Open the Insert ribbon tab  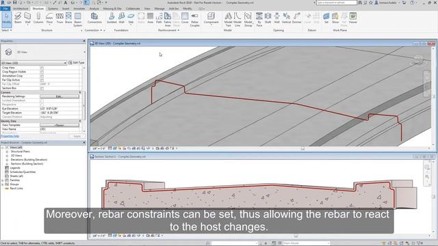coord(66,9)
